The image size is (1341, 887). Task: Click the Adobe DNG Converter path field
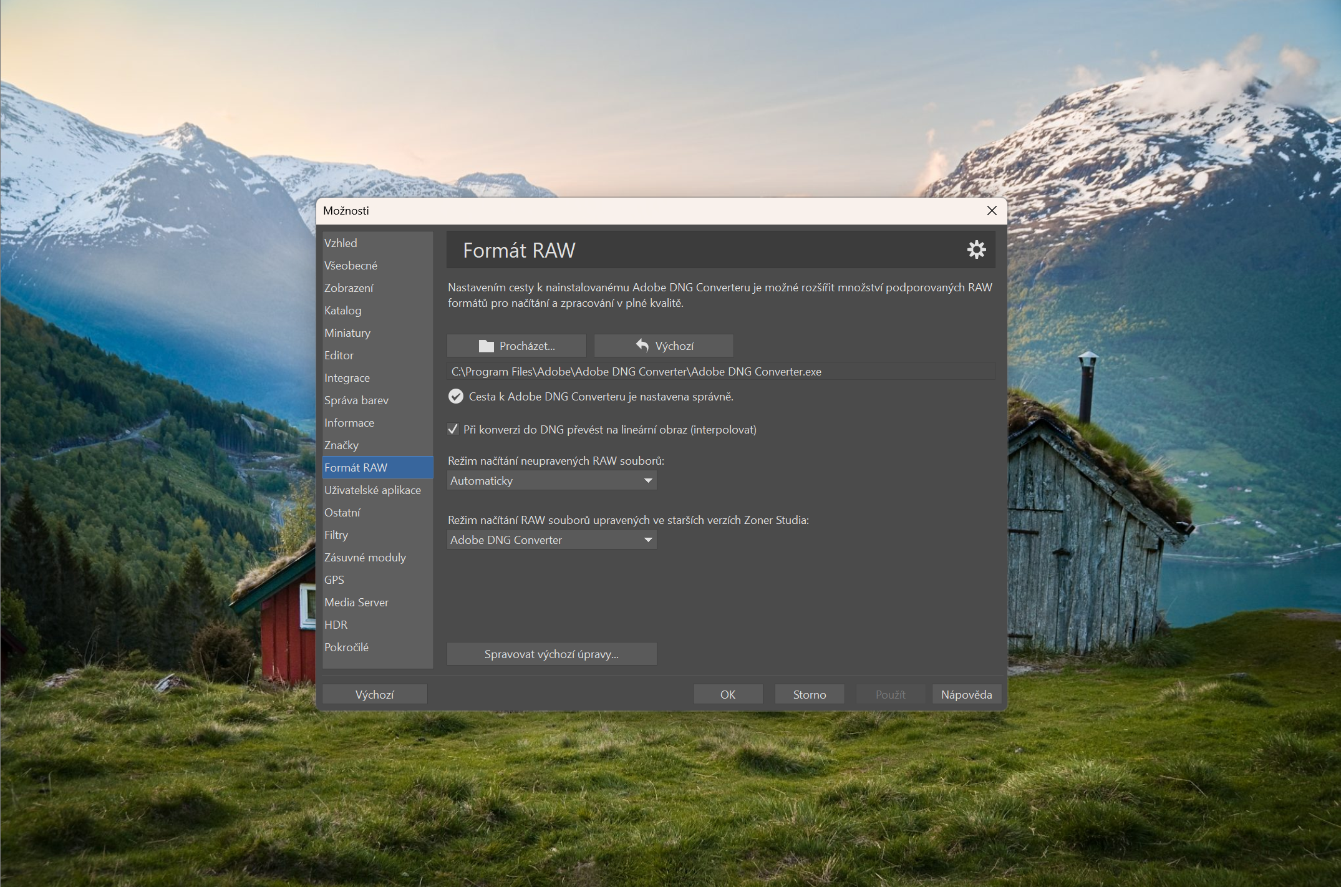pyautogui.click(x=720, y=371)
